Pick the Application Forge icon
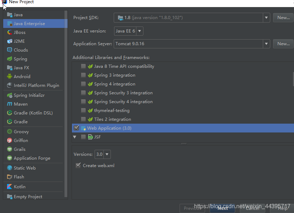 9,158
